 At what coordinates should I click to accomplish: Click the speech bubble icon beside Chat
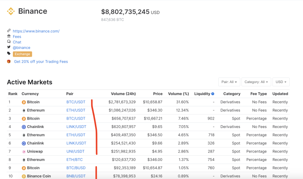pyautogui.click(x=9, y=41)
